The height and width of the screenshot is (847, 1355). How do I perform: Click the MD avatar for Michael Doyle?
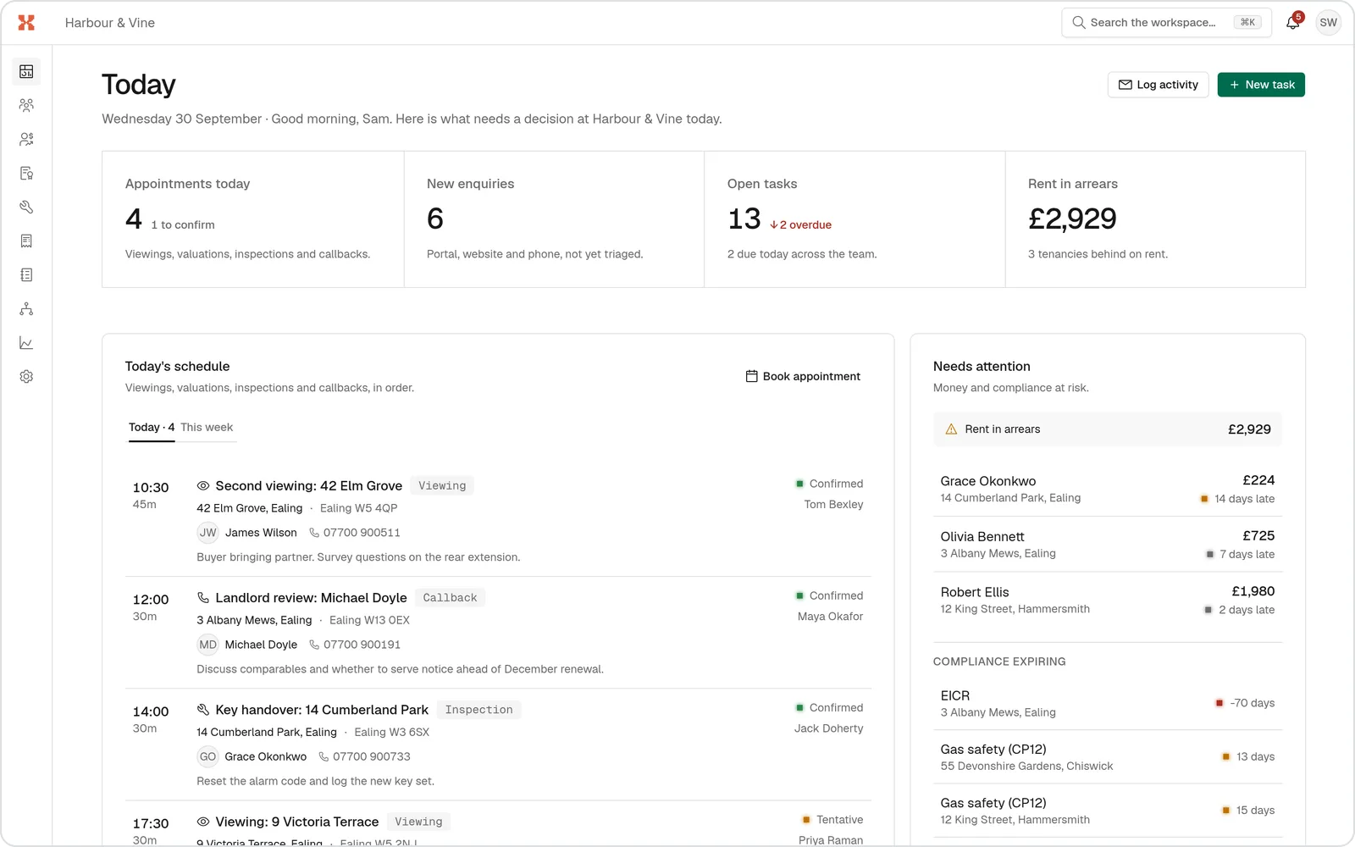click(207, 645)
